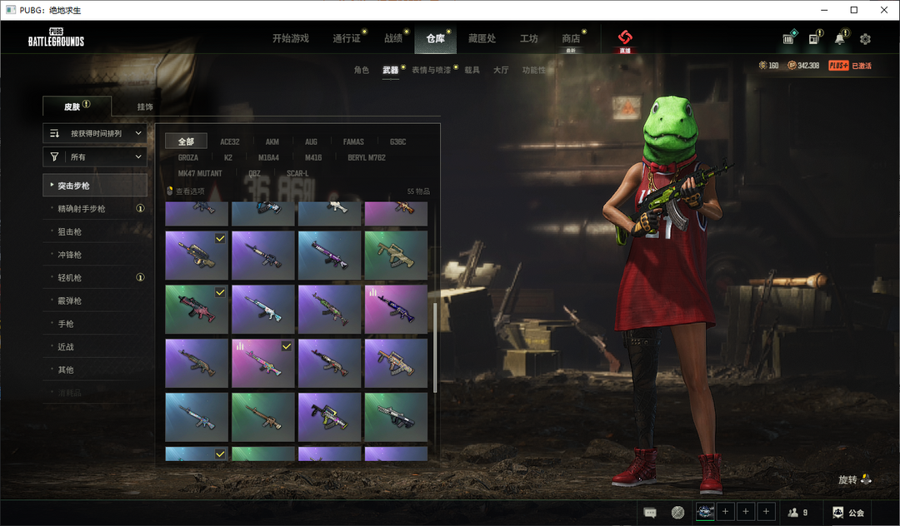Screen dimensions: 900x526
Task: Open the friends list showing 9
Action: [797, 512]
